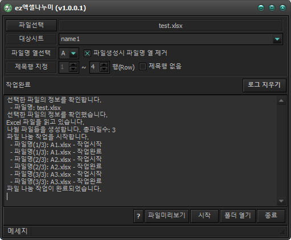
Task: Maximize the ez엑셀나누미 window
Action: pos(272,8)
